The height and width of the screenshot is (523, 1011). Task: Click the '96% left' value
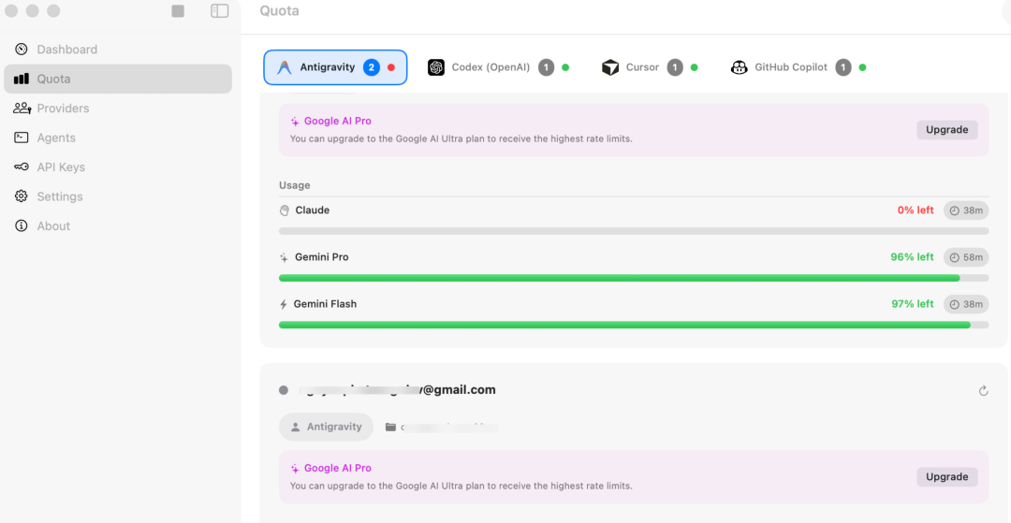coord(913,257)
